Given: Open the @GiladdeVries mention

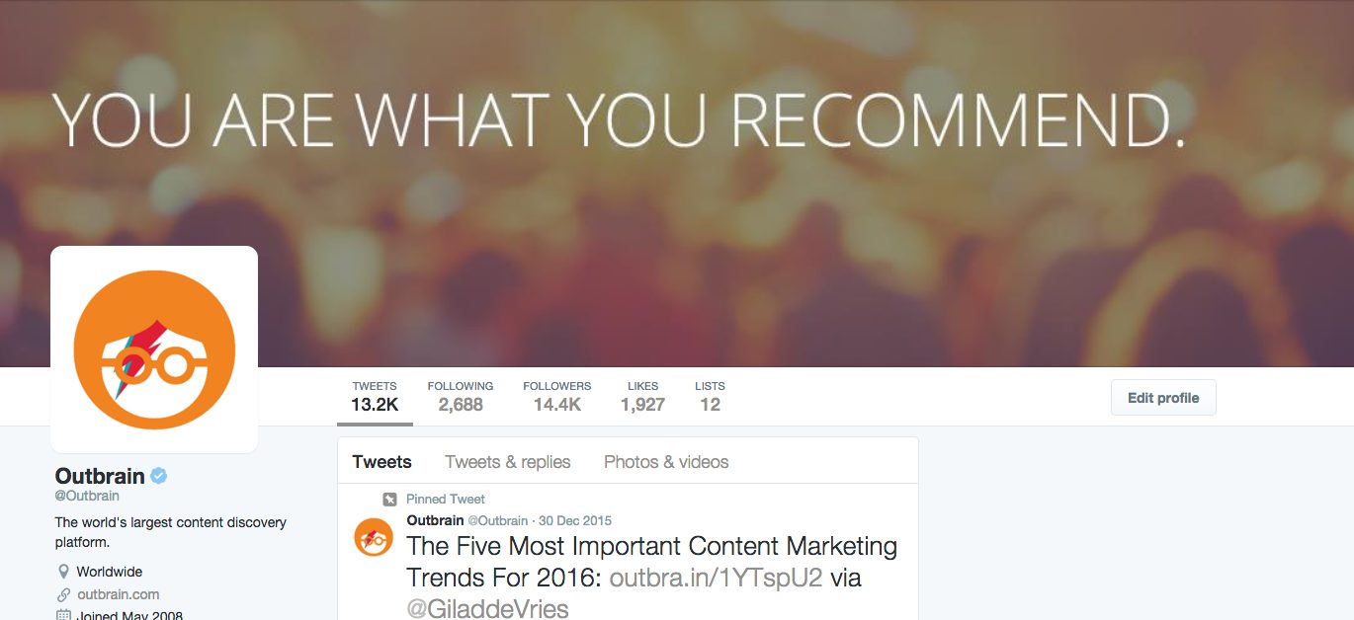Looking at the screenshot, I should [x=487, y=608].
